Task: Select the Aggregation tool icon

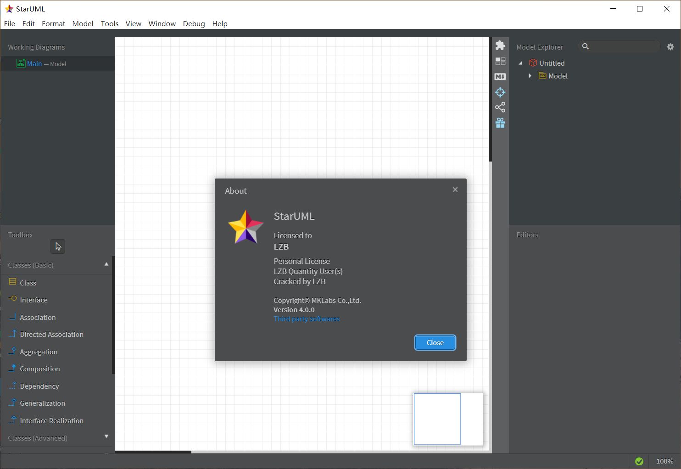Action: coord(13,351)
